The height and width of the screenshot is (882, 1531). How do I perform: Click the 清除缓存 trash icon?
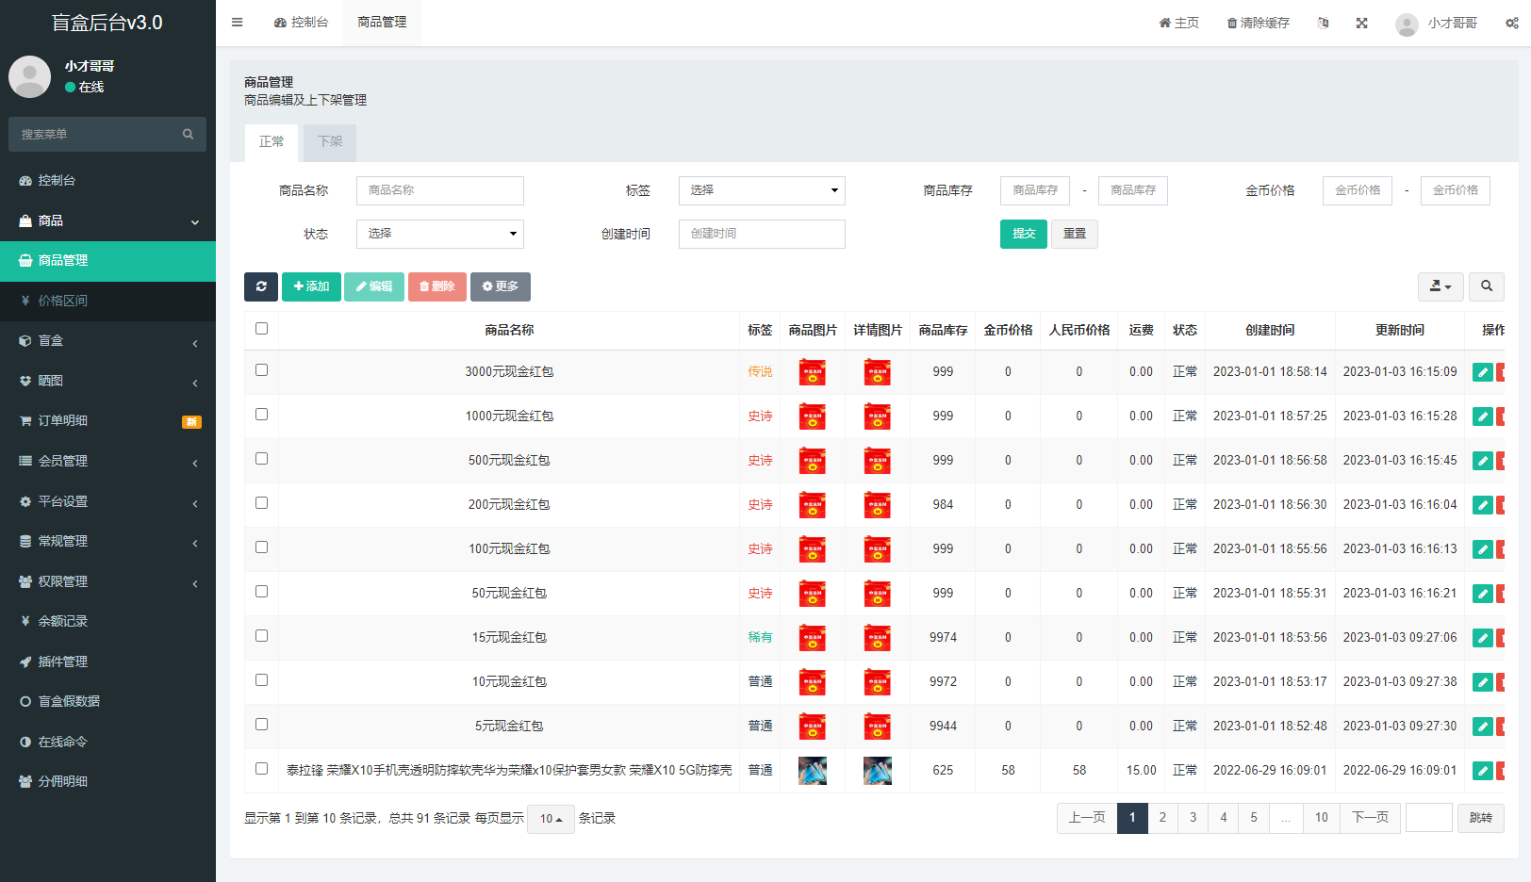click(x=1258, y=23)
